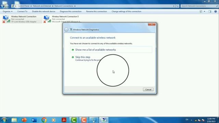The image size is (219, 123).
Task: Launch PowerPoint from the taskbar
Action: point(24,120)
